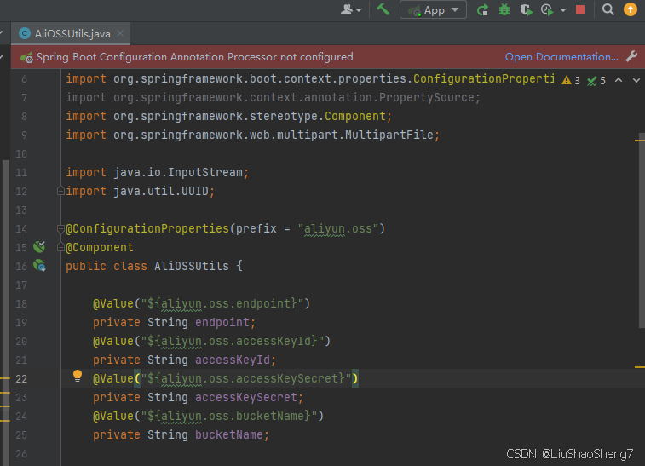Click the ConfigurationProperties annotation at line 14
The image size is (645, 466).
(147, 228)
